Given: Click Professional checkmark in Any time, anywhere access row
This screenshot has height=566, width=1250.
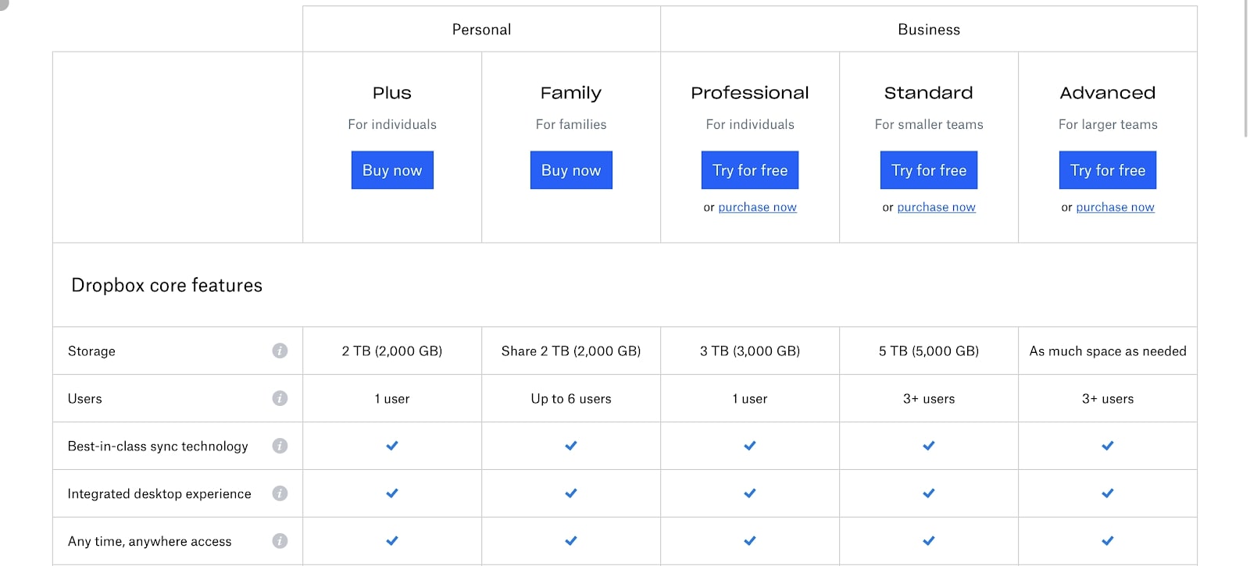Looking at the screenshot, I should point(750,541).
